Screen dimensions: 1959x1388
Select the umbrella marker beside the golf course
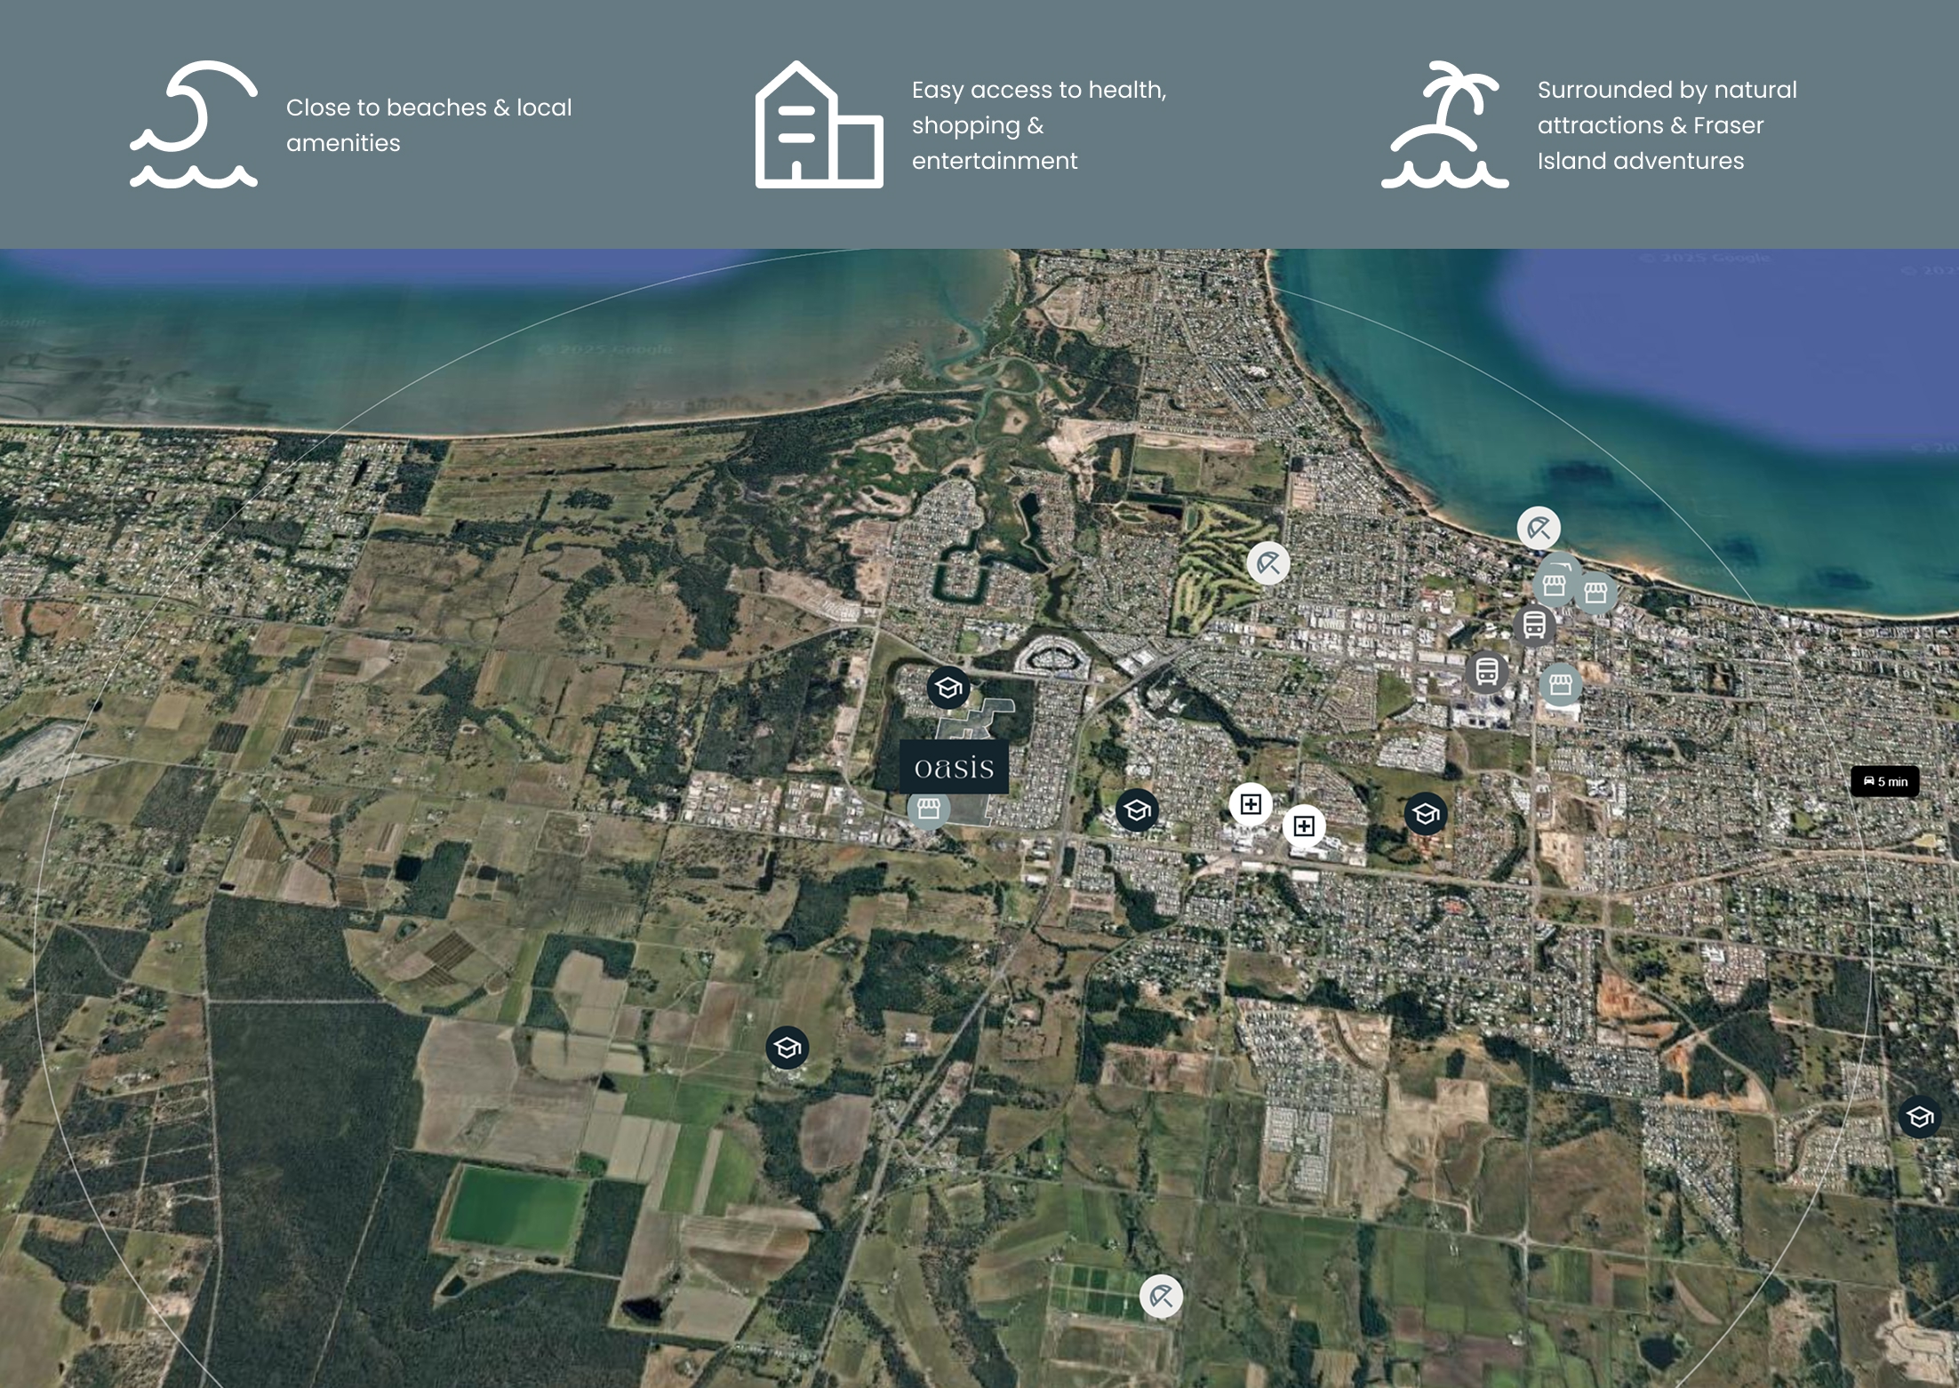click(1268, 563)
